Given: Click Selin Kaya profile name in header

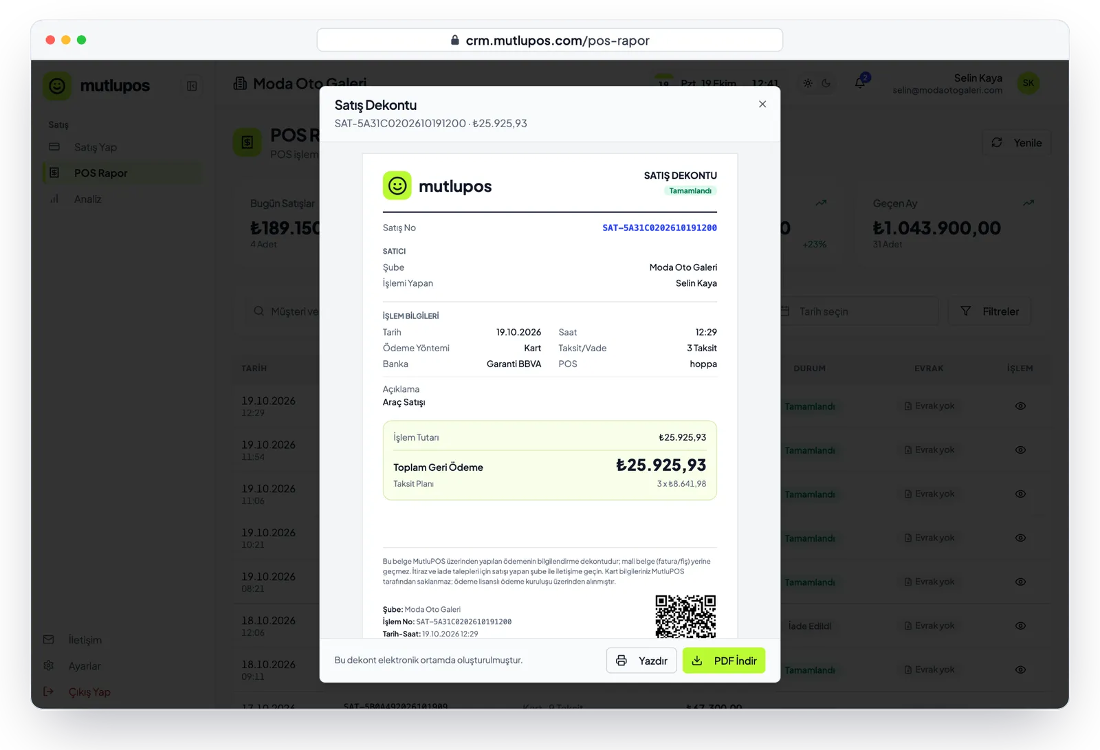Looking at the screenshot, I should 978,78.
